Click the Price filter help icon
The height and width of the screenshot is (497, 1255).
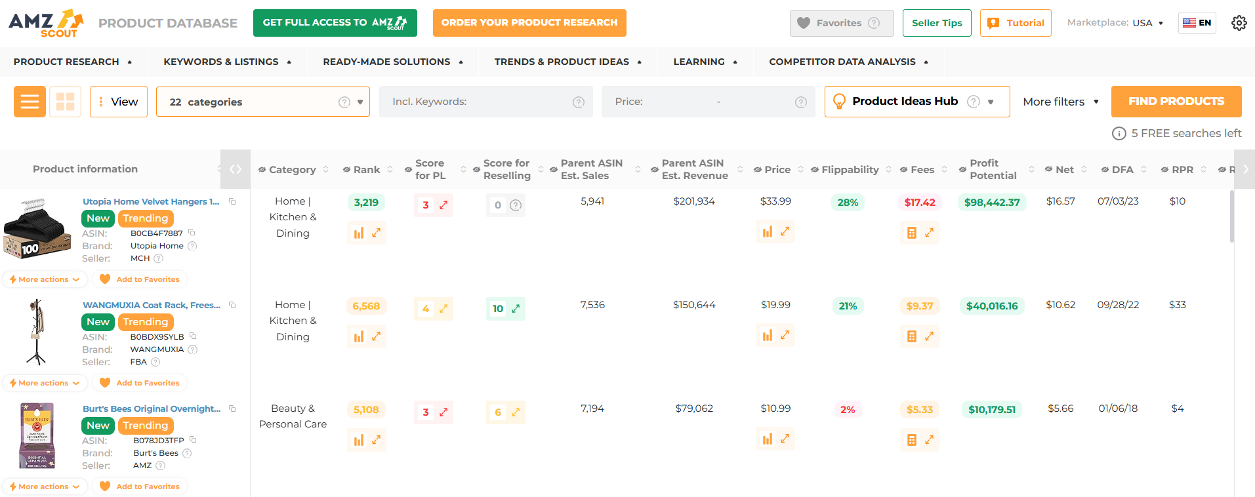[801, 102]
